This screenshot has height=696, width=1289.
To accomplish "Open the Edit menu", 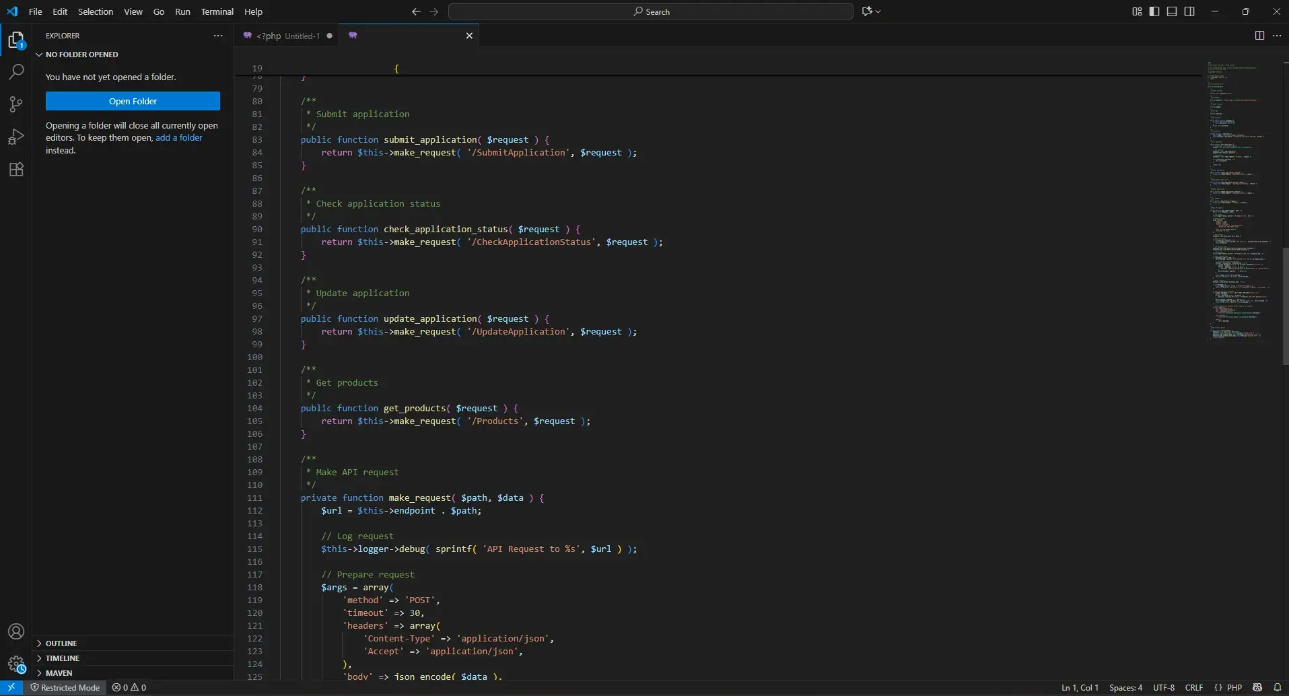I will [60, 11].
